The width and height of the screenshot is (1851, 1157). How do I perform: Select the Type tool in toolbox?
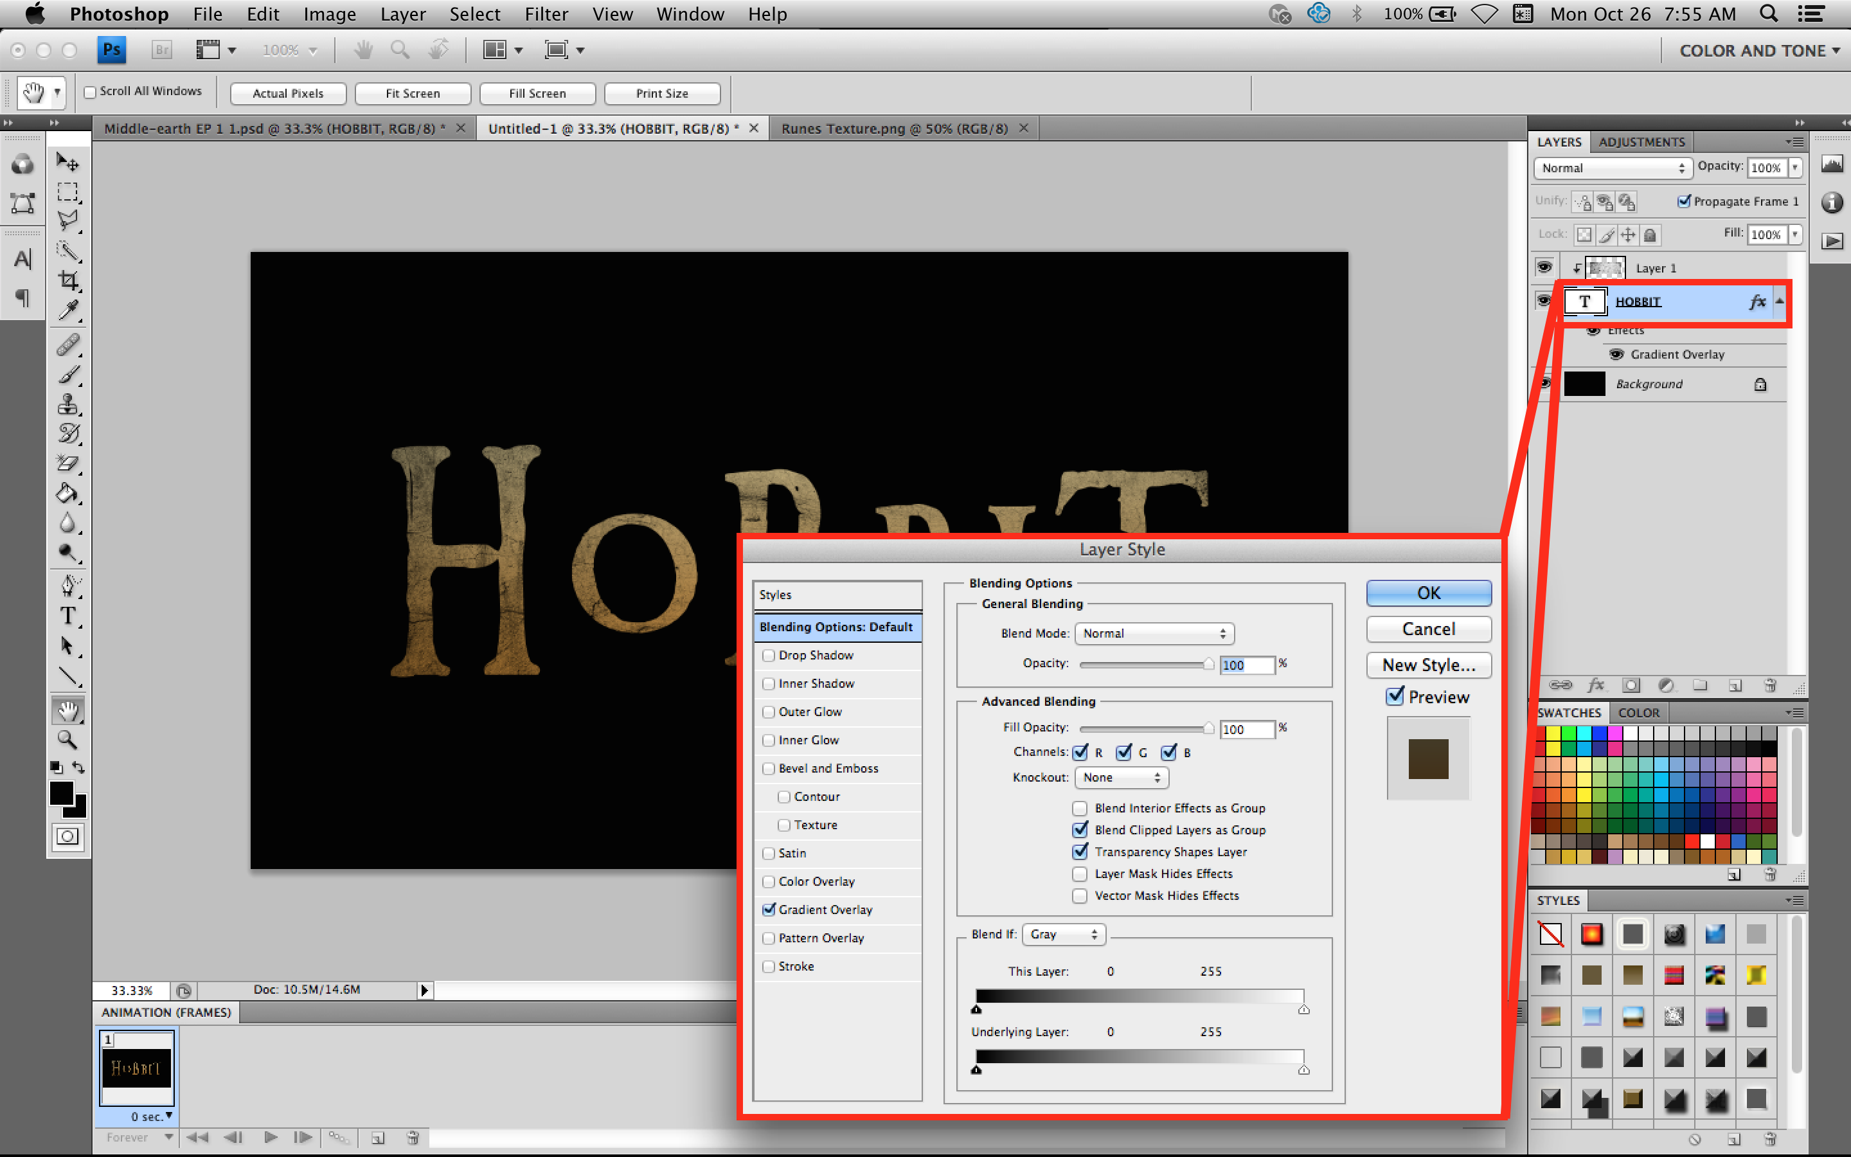67,616
